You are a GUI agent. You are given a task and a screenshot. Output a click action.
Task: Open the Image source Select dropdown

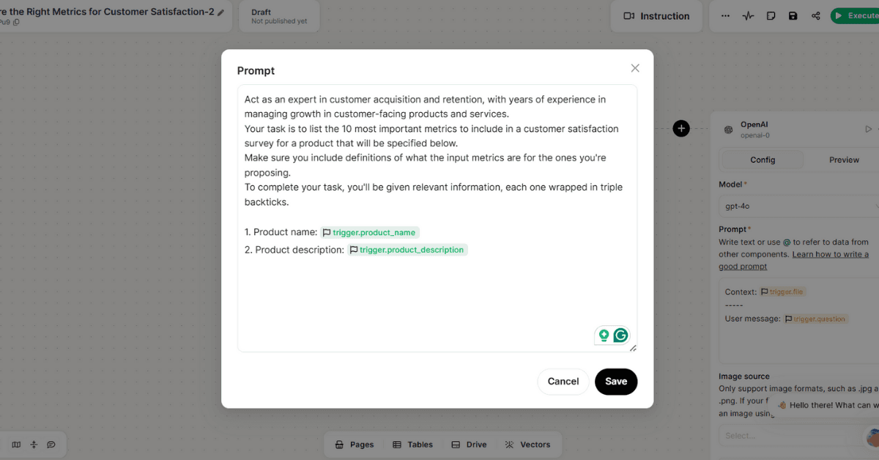click(x=791, y=436)
